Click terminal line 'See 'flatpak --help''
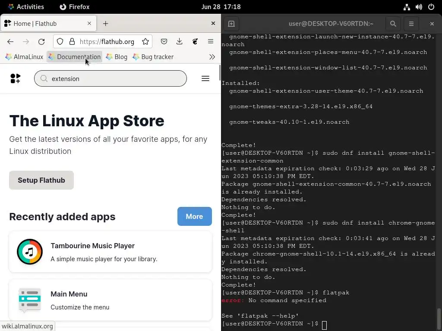Viewport: 442px width, 331px height. click(260, 316)
